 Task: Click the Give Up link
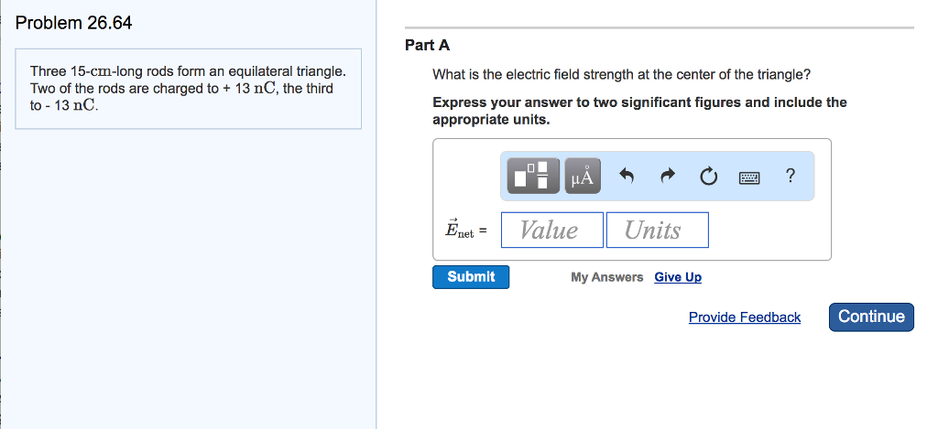(x=678, y=277)
